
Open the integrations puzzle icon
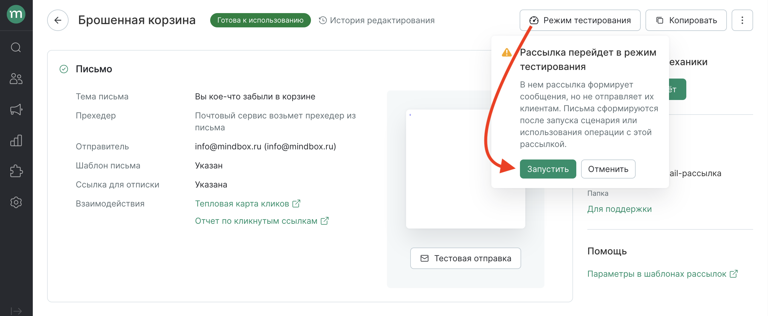[x=16, y=171]
